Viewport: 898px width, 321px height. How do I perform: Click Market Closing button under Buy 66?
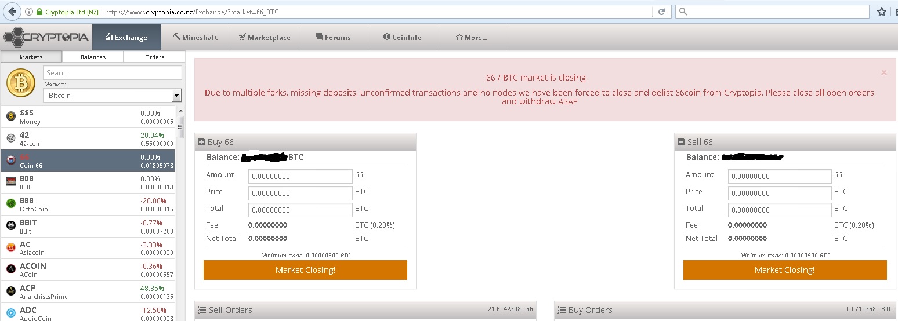point(305,270)
